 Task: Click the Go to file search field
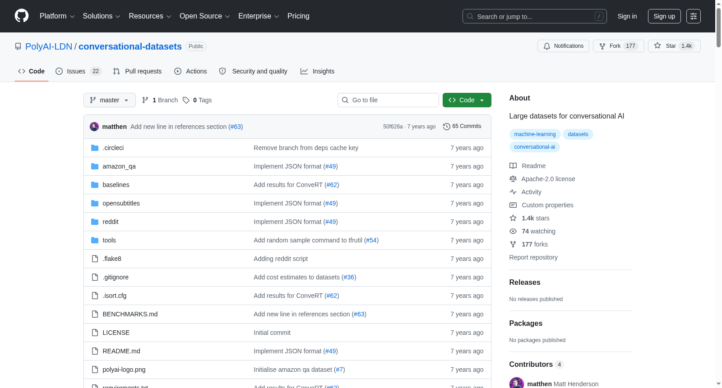click(388, 100)
